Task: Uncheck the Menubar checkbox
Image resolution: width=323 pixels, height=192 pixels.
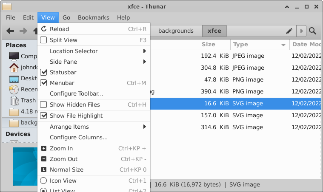Action: (43, 83)
